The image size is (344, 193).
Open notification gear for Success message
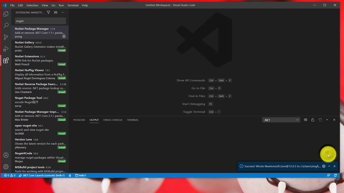[324, 166]
